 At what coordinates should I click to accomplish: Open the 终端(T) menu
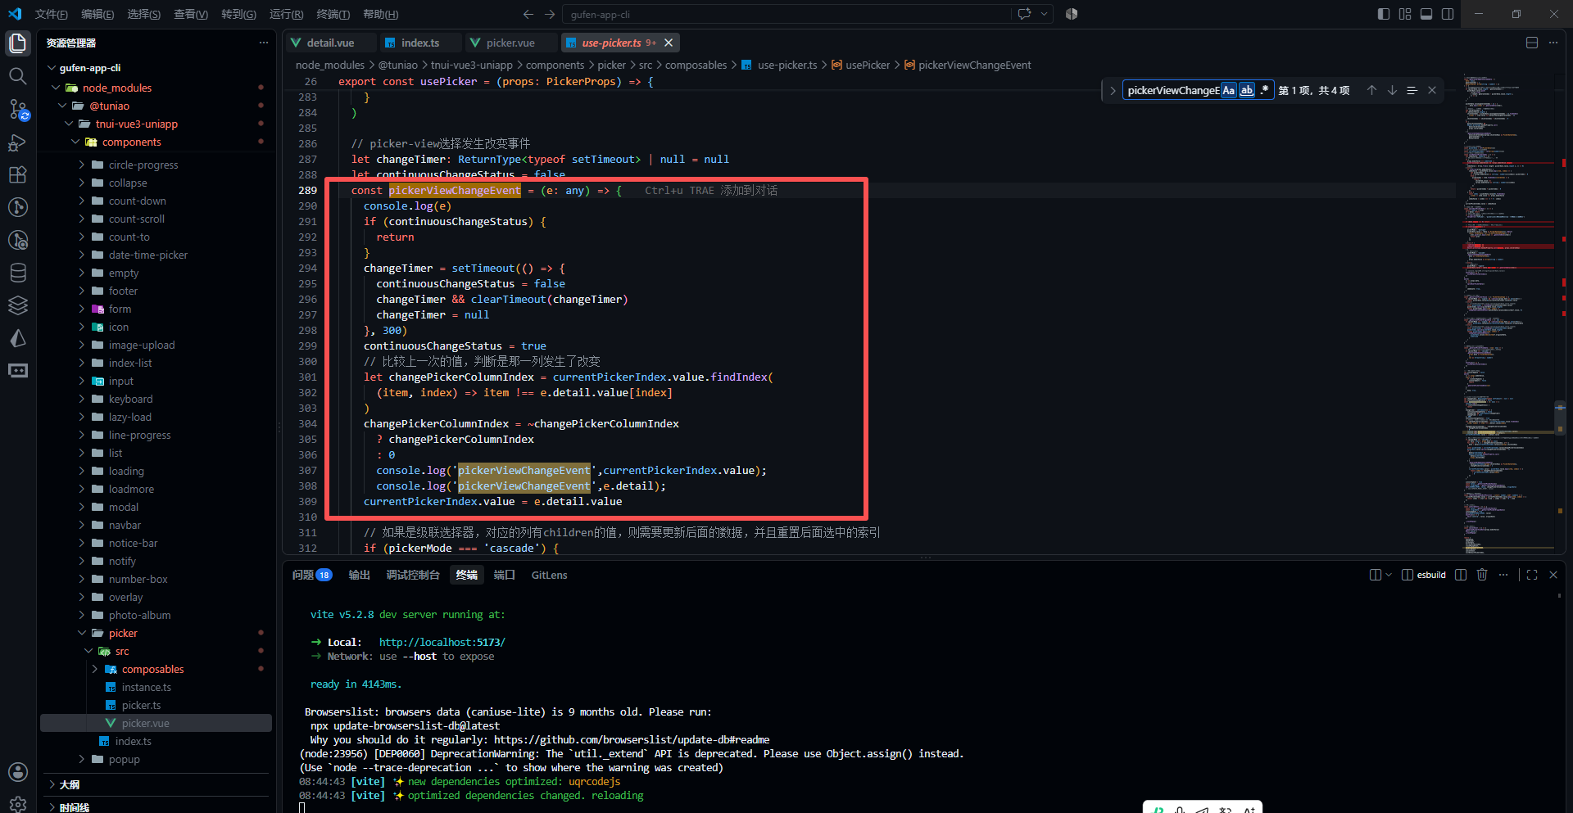point(333,14)
